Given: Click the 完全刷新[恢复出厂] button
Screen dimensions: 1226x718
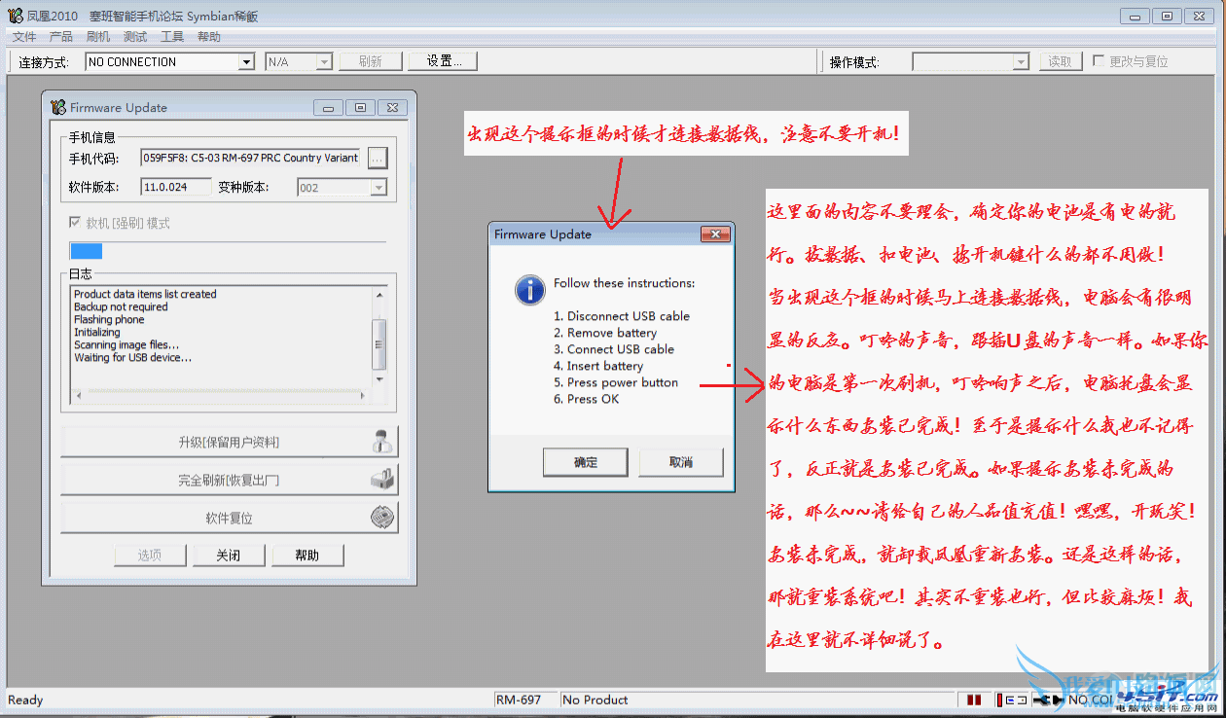Looking at the screenshot, I should [230, 480].
